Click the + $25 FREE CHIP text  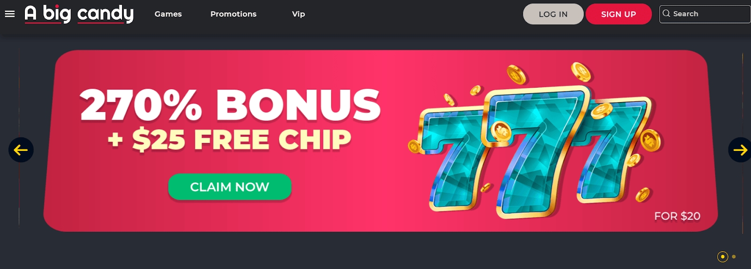point(230,140)
